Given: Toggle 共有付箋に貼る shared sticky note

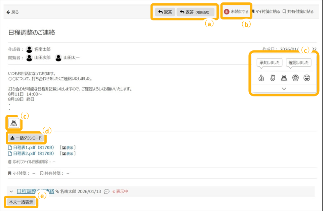Looking at the screenshot, I should point(298,12).
